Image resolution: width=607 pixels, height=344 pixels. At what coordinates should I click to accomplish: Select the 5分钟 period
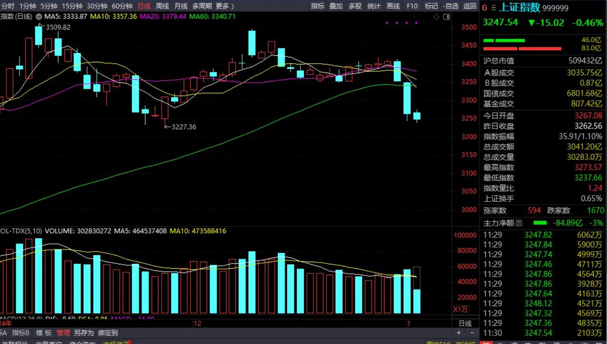coord(49,6)
